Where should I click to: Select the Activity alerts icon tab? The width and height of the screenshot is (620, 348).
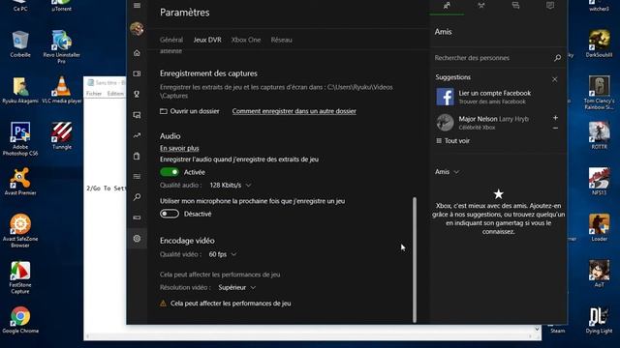coord(550,6)
